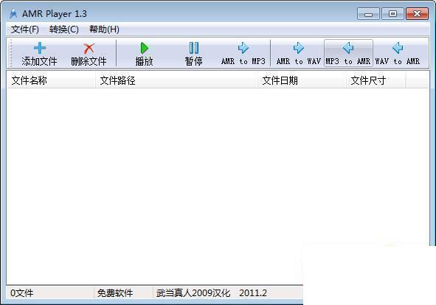Convert using AMR to MP3
Screen dimensions: 436x305
(x=243, y=53)
